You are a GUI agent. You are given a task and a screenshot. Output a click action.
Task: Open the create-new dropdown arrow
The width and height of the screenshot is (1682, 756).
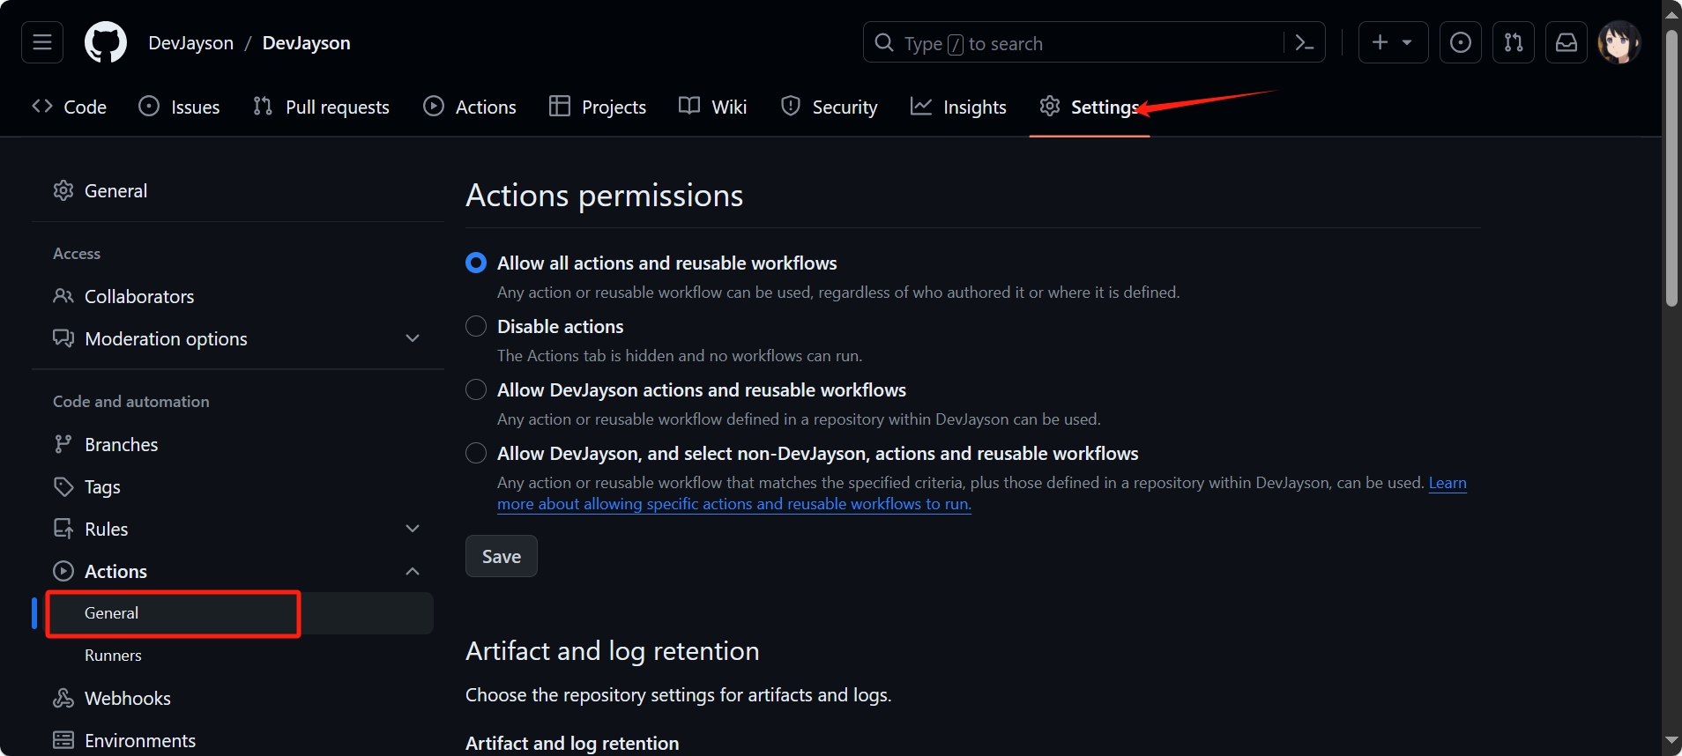1407,42
